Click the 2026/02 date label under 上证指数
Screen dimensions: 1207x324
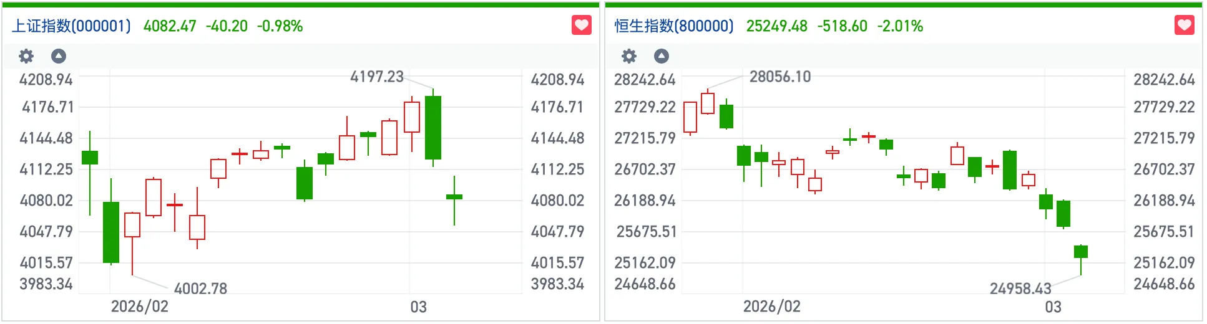(140, 307)
